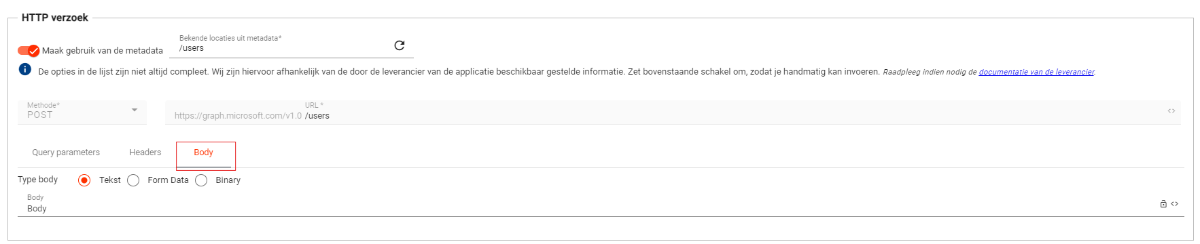Select the Tekst body type
The height and width of the screenshot is (244, 1200).
(84, 180)
